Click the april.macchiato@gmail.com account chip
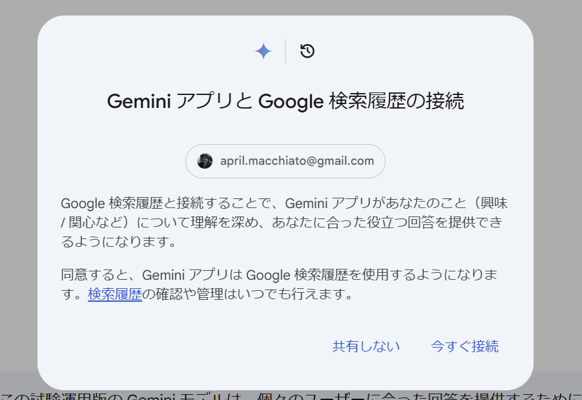582x400 pixels. point(286,161)
